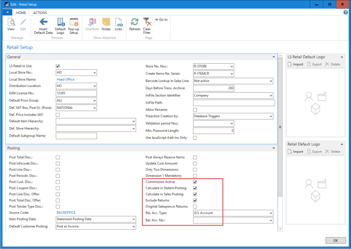The height and width of the screenshot is (249, 351).
Task: Click Import in LS Retail Default Logo
Action: tap(295, 64)
